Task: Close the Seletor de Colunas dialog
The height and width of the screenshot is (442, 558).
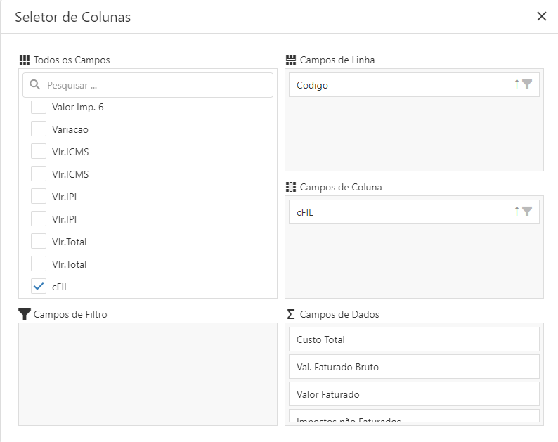Action: tap(542, 16)
